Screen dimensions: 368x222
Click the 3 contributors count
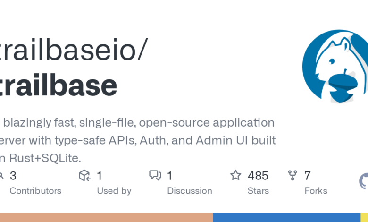coord(13,176)
